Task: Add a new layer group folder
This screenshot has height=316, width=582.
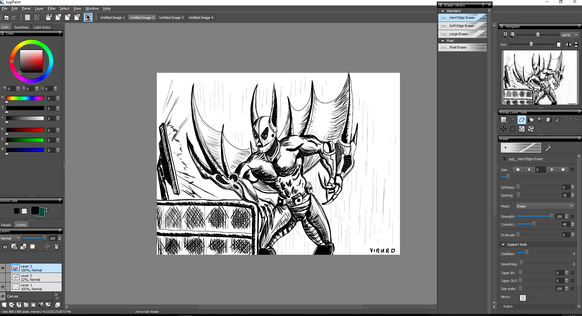Action: pos(26,305)
